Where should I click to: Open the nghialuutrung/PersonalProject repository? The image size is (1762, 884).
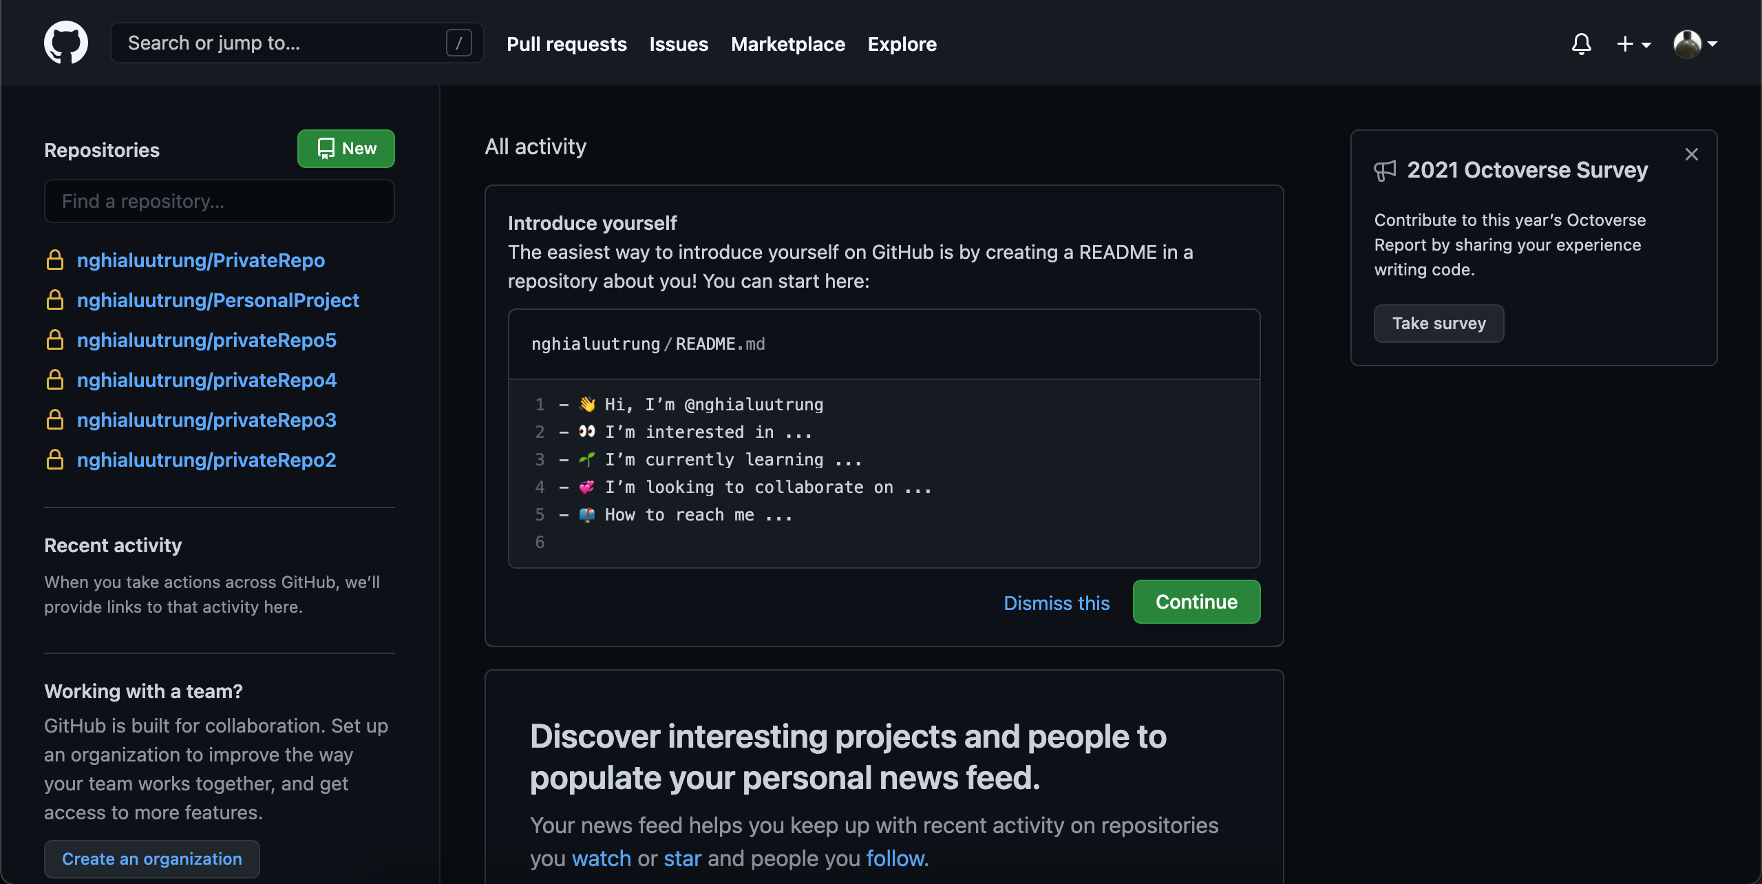pyautogui.click(x=217, y=299)
